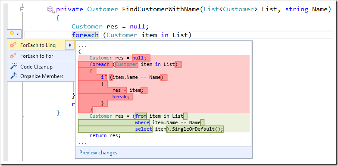Click the wand icon beside Code Cleanup

(x=14, y=66)
